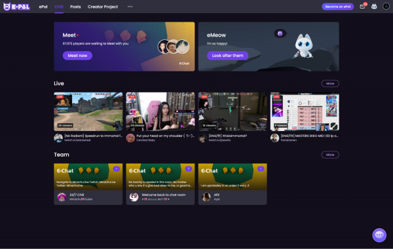Open the mail notifications icon
The width and height of the screenshot is (393, 249).
tap(362, 7)
